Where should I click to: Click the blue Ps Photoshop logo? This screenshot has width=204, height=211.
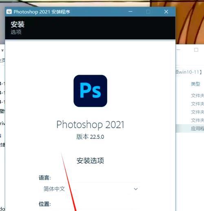[x=90, y=91]
